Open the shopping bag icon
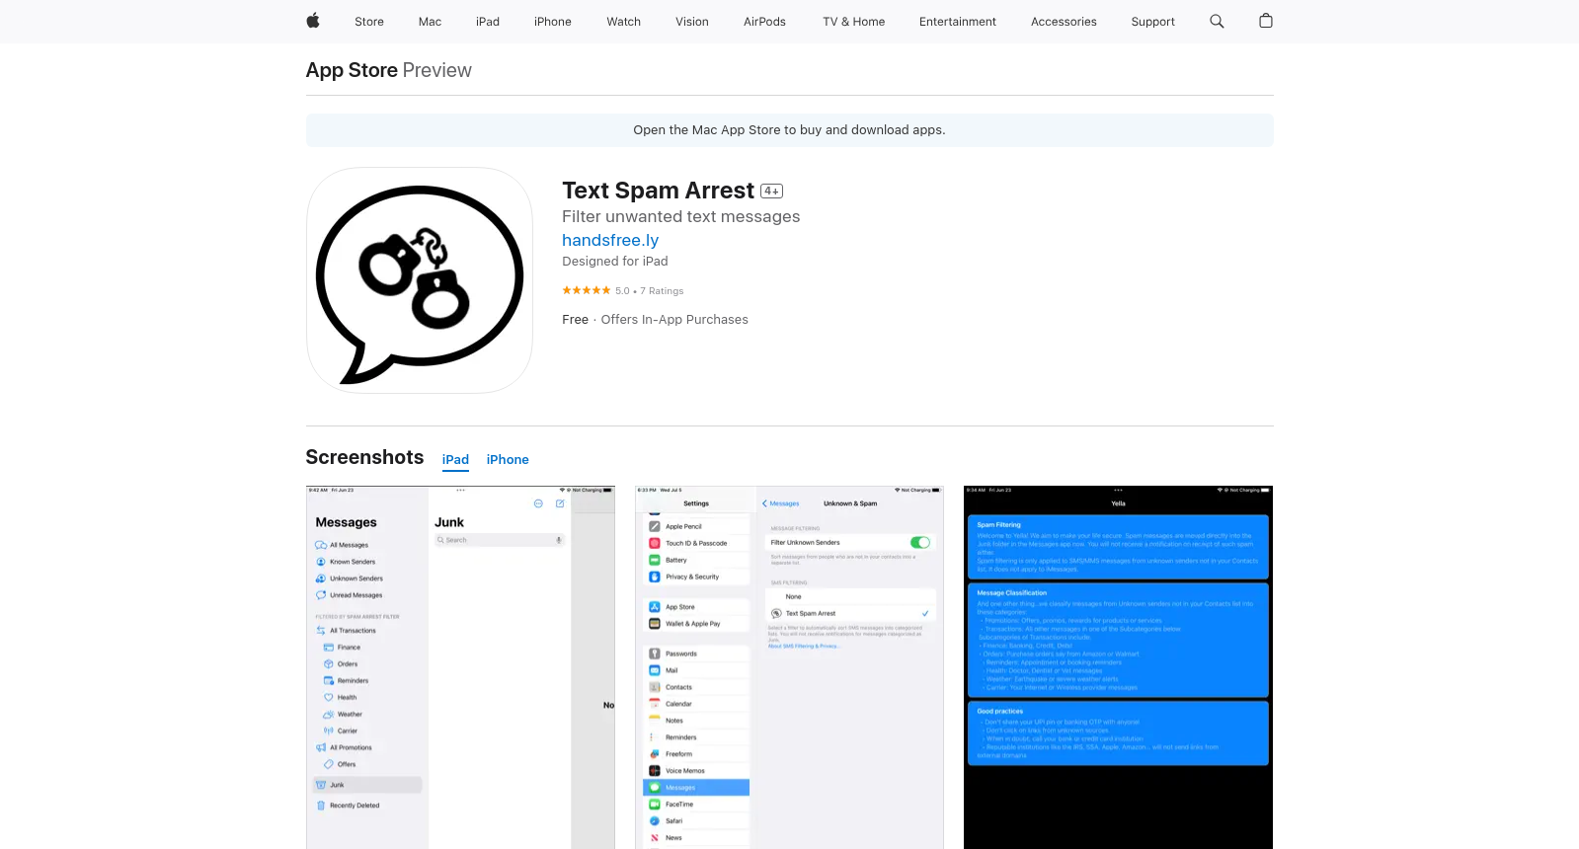This screenshot has height=849, width=1579. [x=1266, y=21]
